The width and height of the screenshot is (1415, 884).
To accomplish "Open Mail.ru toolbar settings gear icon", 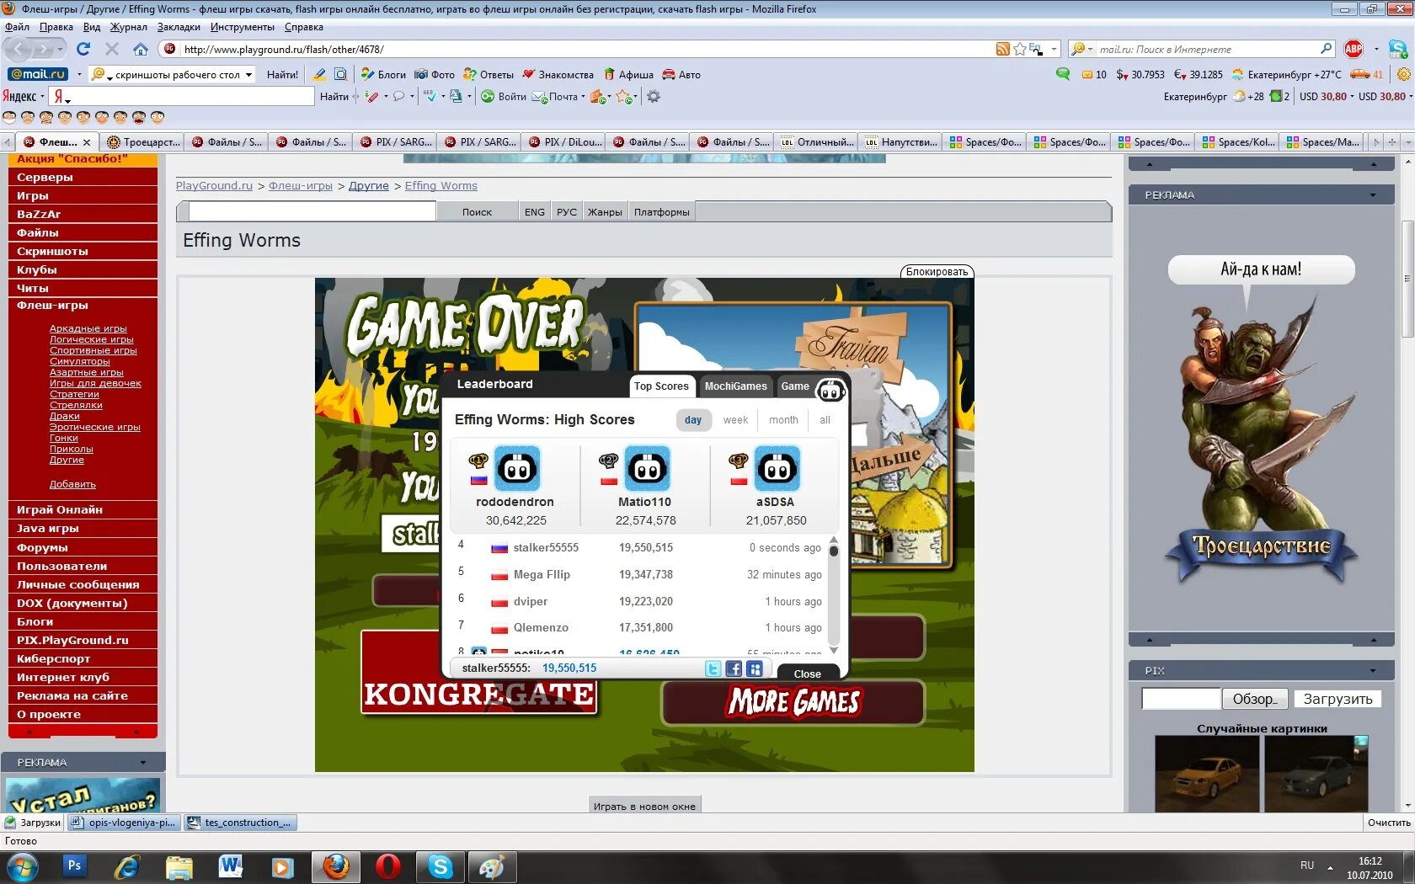I will [x=1403, y=74].
